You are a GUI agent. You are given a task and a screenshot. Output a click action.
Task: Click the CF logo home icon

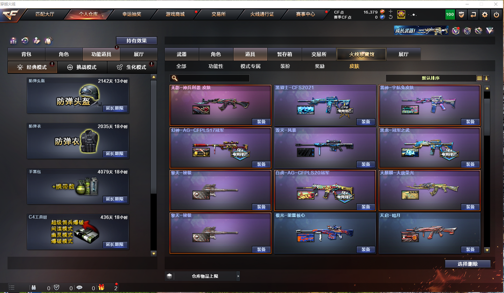tap(11, 14)
